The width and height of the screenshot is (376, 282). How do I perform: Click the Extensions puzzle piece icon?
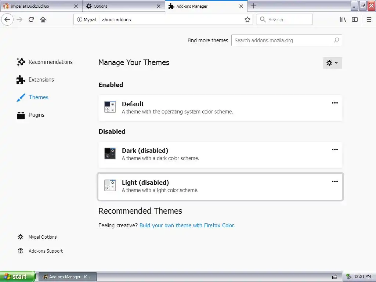[x=21, y=80]
